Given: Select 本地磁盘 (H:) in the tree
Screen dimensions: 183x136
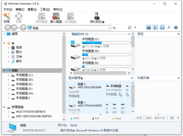Looking at the screenshot, I should pyautogui.click(x=22, y=94).
